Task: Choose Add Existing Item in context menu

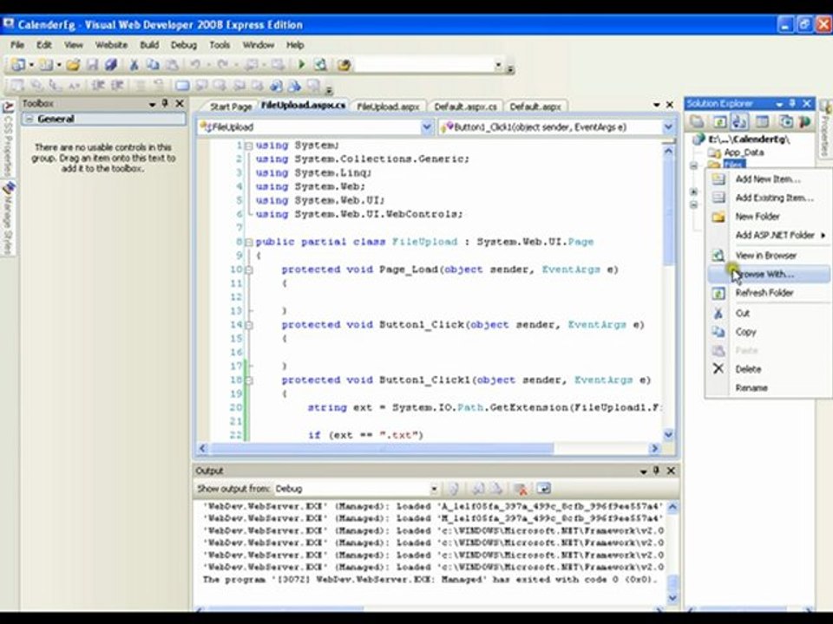Action: pos(768,198)
